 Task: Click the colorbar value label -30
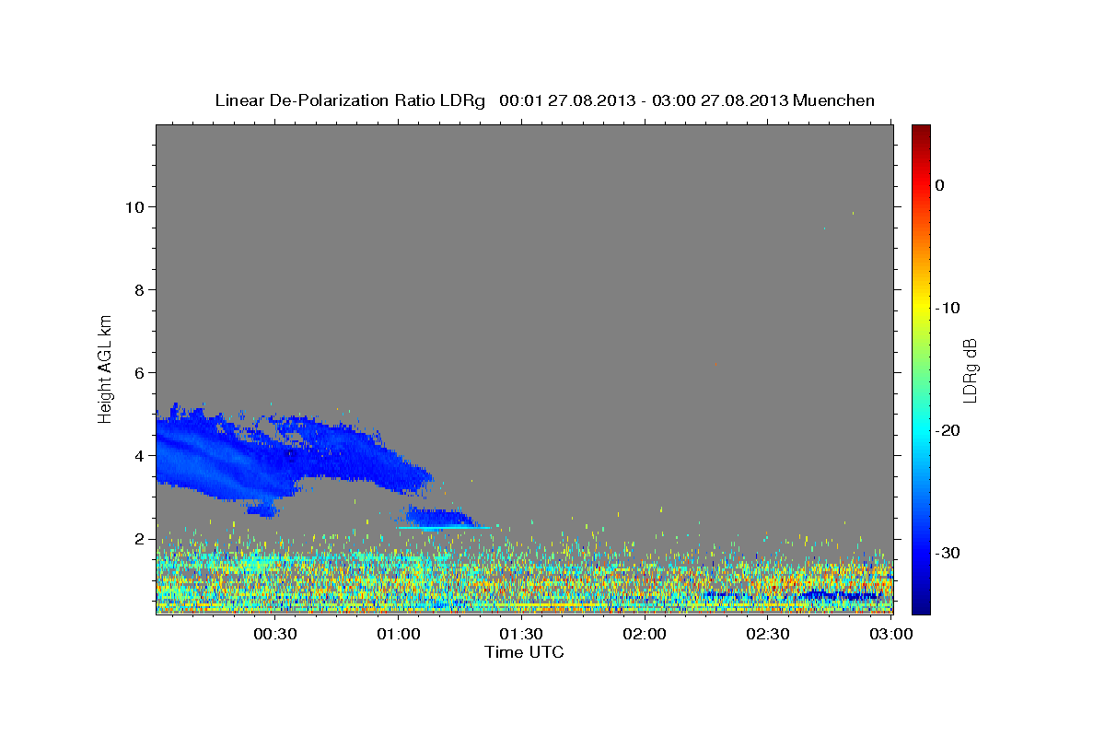coord(948,553)
